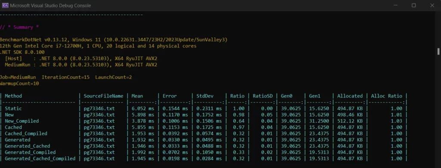
Task: Click the 'Microsoft Visual Studio Debug Console' title
Action: point(50,5)
